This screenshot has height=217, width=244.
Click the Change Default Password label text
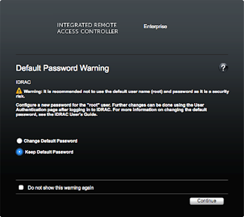coord(51,141)
